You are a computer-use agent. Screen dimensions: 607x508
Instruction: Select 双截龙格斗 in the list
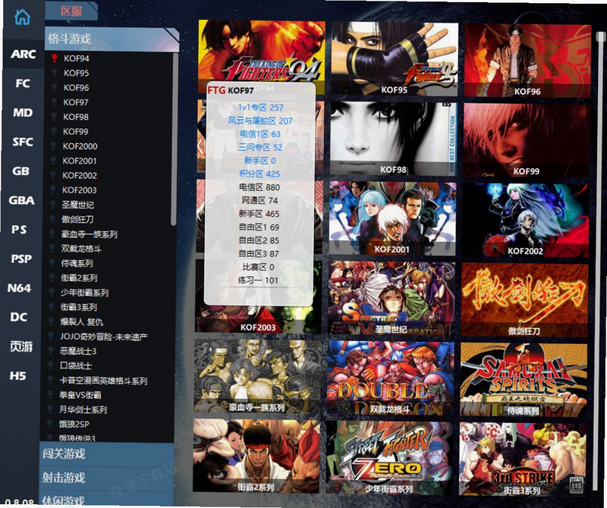[x=81, y=249]
